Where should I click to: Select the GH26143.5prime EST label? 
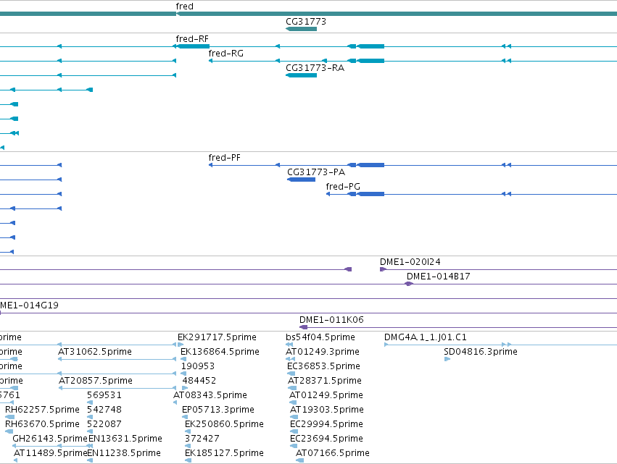pyautogui.click(x=50, y=439)
